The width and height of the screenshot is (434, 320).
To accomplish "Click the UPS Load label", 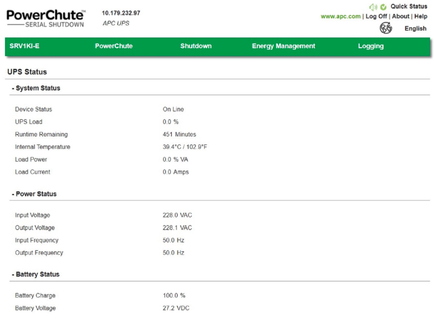I will (x=29, y=122).
